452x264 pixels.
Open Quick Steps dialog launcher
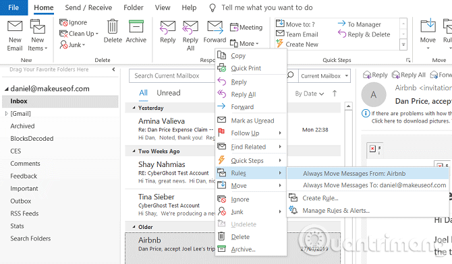tap(408, 60)
